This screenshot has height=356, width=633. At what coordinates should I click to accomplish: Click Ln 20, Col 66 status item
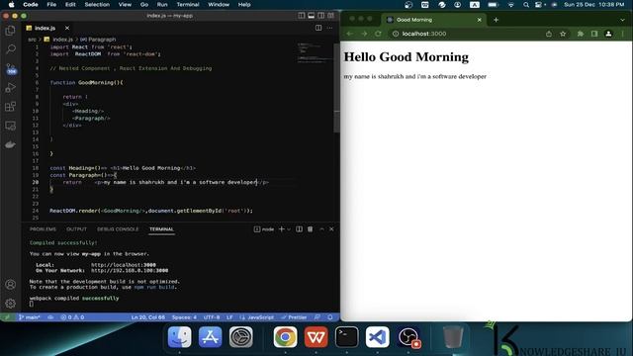(147, 317)
